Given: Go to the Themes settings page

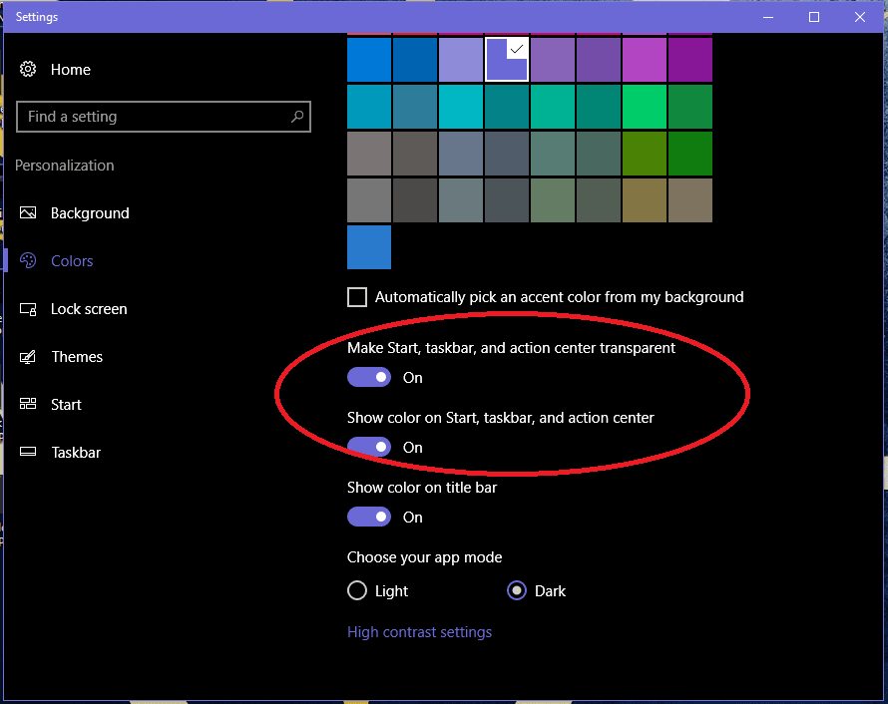Looking at the screenshot, I should click(77, 357).
